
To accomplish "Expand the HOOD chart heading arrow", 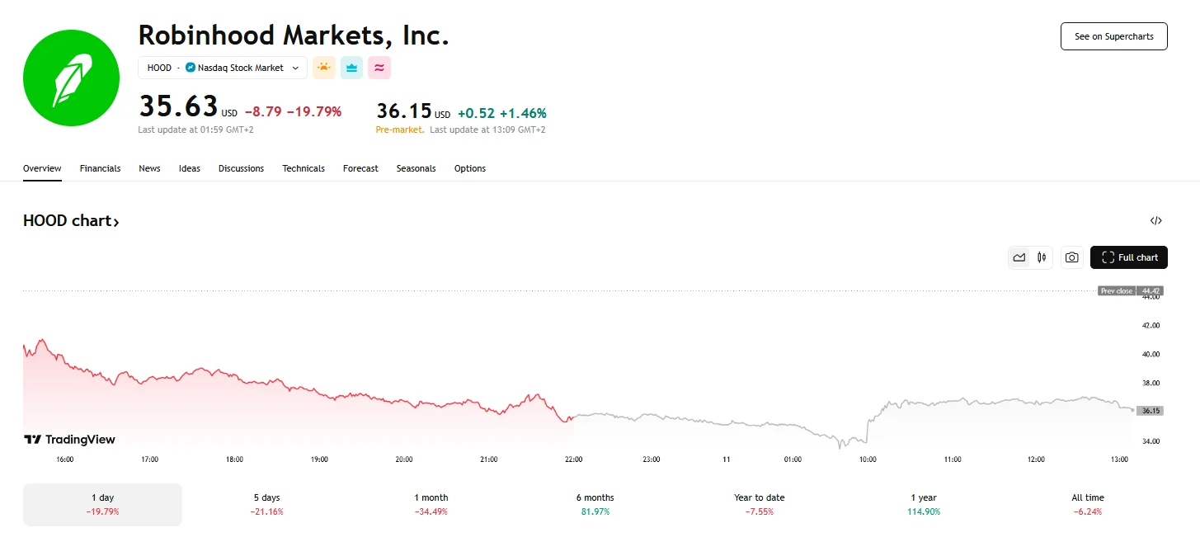I will (x=116, y=221).
